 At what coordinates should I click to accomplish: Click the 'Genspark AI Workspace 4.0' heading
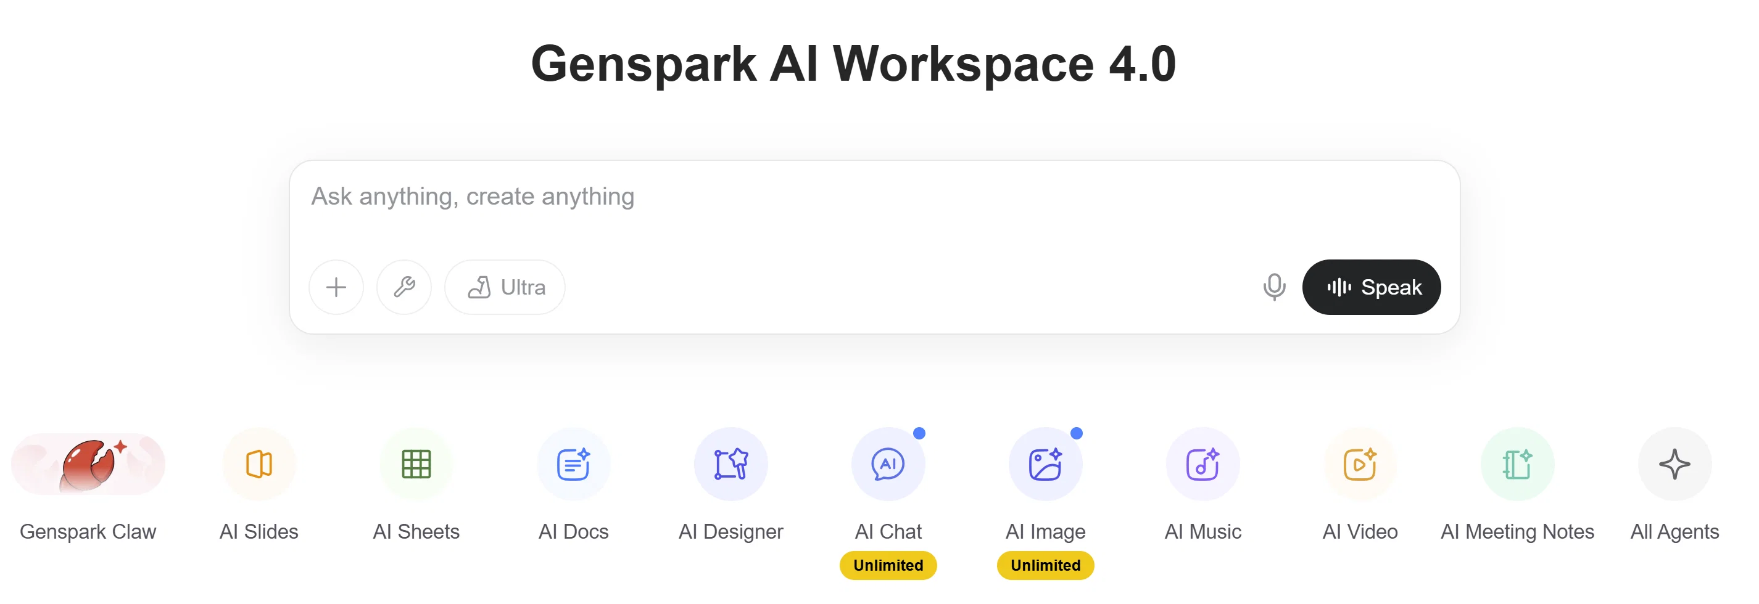pos(853,63)
